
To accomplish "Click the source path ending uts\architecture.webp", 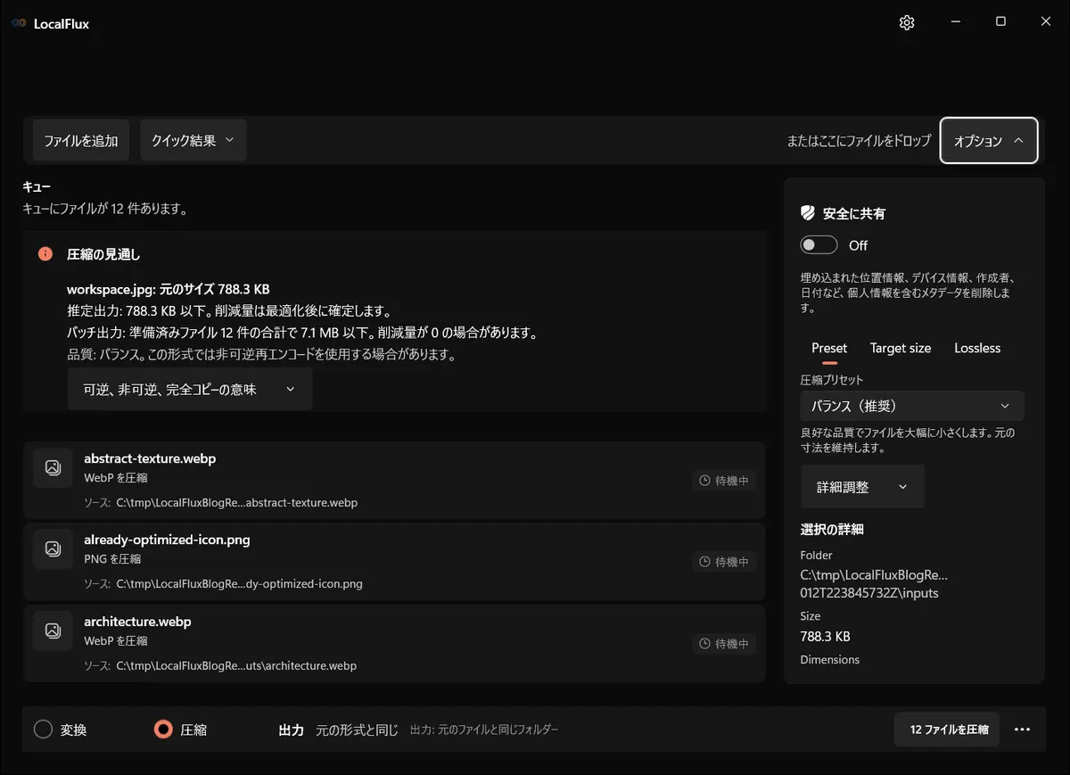I will click(x=236, y=666).
